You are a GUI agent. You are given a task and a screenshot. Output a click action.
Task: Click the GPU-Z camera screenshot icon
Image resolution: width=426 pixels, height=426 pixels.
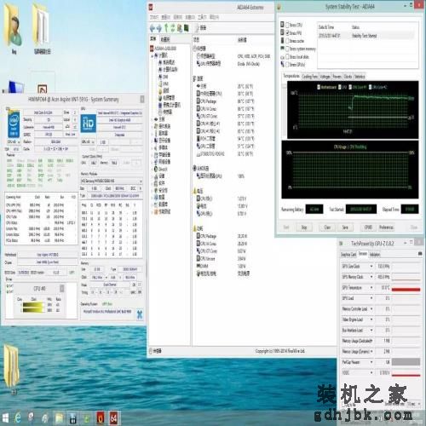(420, 254)
